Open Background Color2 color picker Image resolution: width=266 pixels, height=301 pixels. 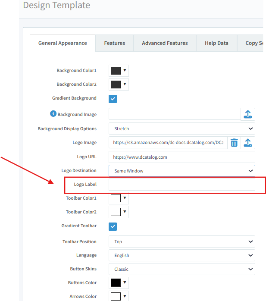pyautogui.click(x=119, y=85)
